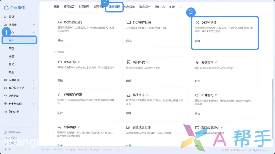Click the 收信过滤规则 filter icon
The width and height of the screenshot is (275, 154).
pyautogui.click(x=60, y=22)
